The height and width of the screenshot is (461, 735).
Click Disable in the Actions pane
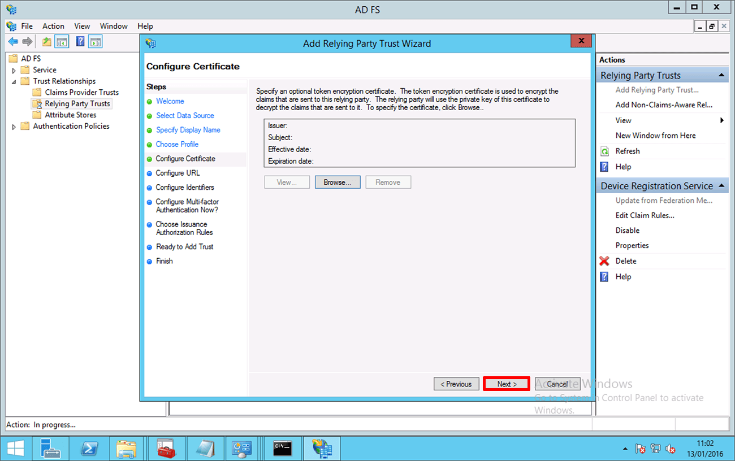628,230
